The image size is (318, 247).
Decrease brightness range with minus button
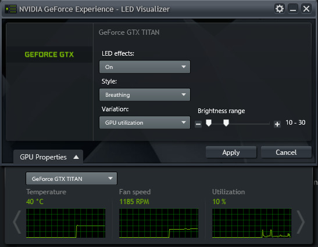tap(198, 124)
